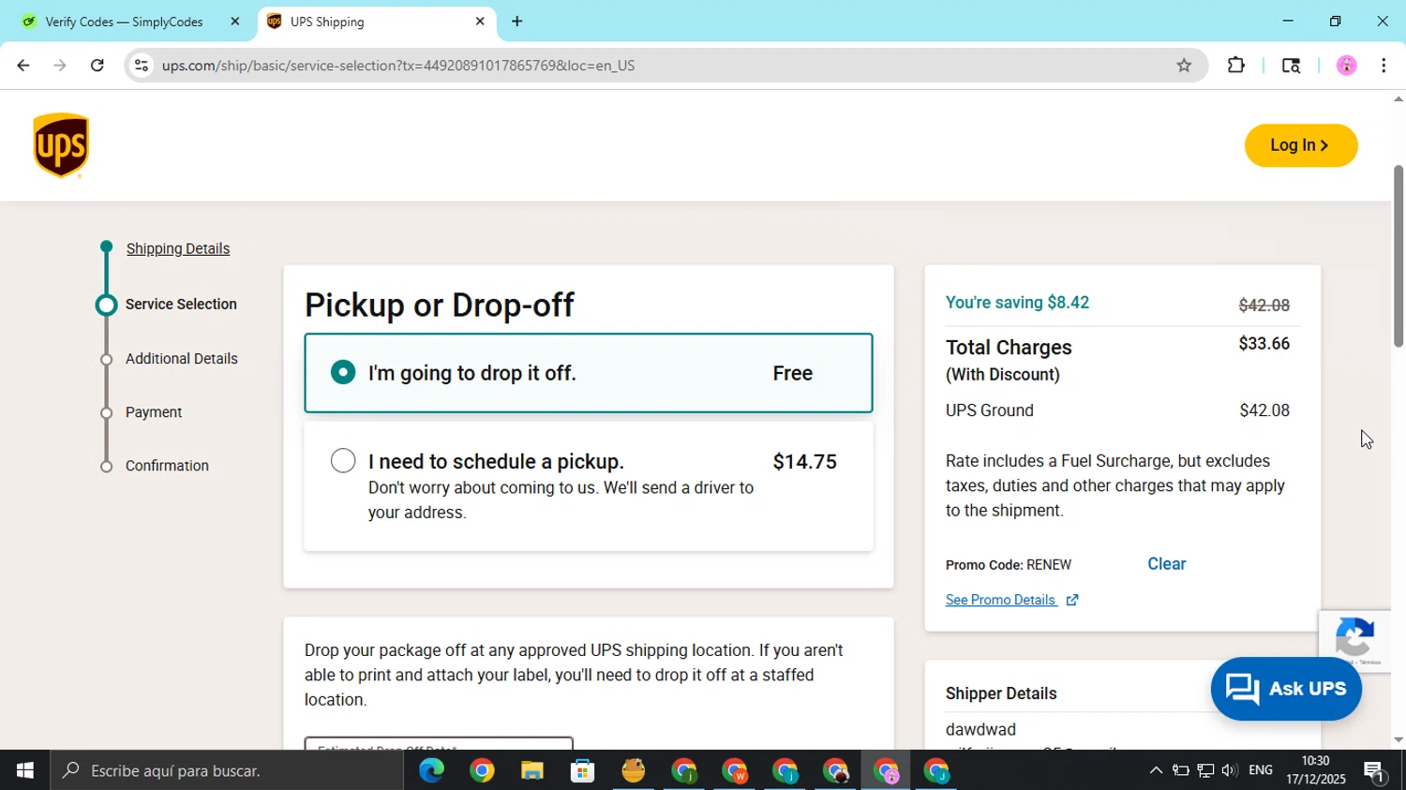Open the Ask UPS chat
Image resolution: width=1406 pixels, height=790 pixels.
1285,689
